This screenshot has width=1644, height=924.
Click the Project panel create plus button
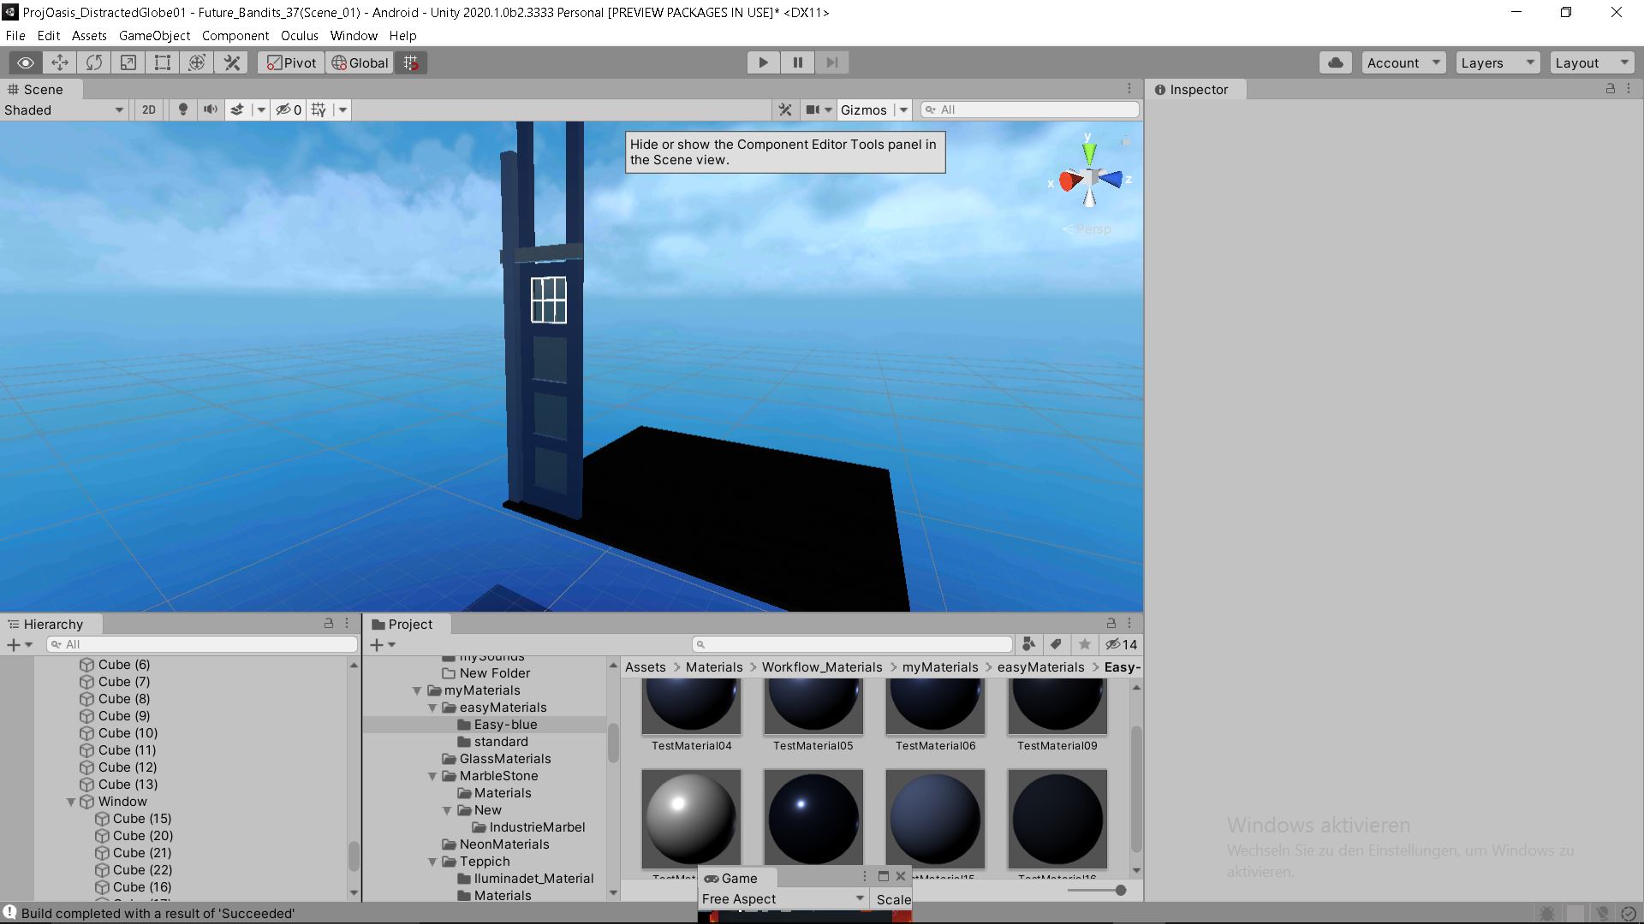click(382, 644)
